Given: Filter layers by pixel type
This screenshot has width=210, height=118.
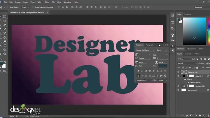Looking at the screenshot, I should tap(193, 59).
